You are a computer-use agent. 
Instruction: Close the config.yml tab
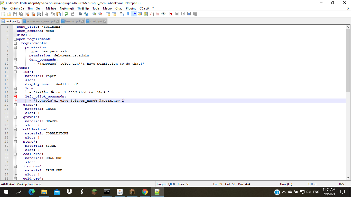tap(105, 21)
